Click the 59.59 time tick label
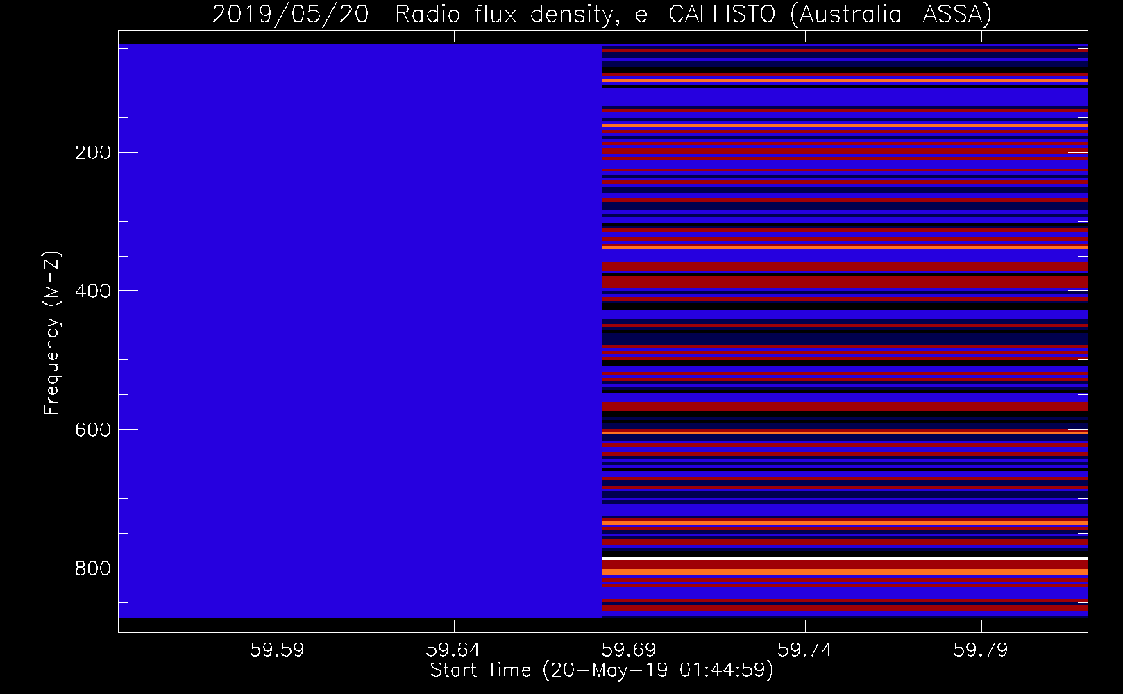1123x694 pixels. 277,650
